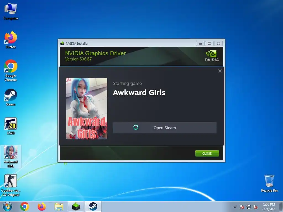This screenshot has height=212, width=283.
Task: Launch Firefox from the taskbar
Action: (x=42, y=206)
